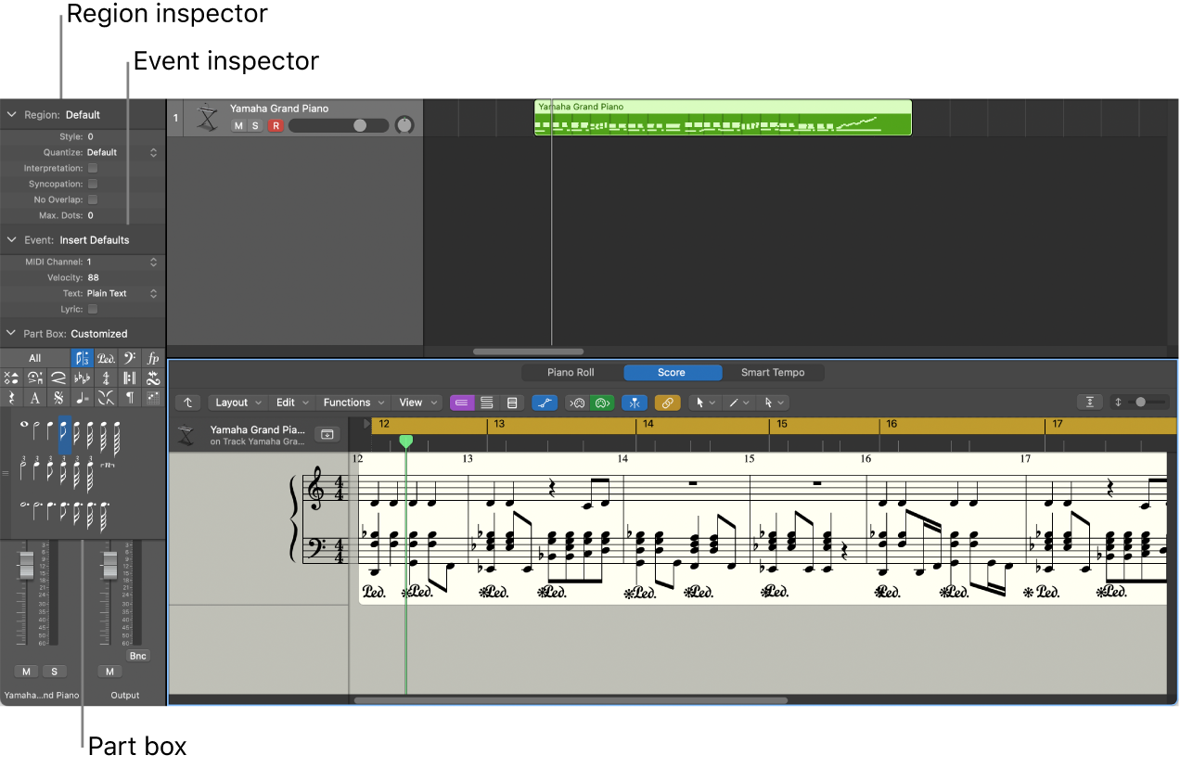Collapse the Region inspector disclosure triangle
Viewport: 1180px width, 768px height.
(x=12, y=115)
